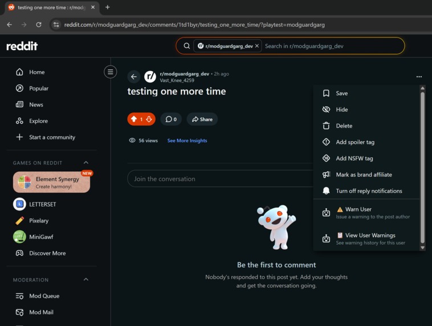432x326 pixels.
Task: Remove the r/modguardgarg_dev search filter
Action: pyautogui.click(x=257, y=46)
